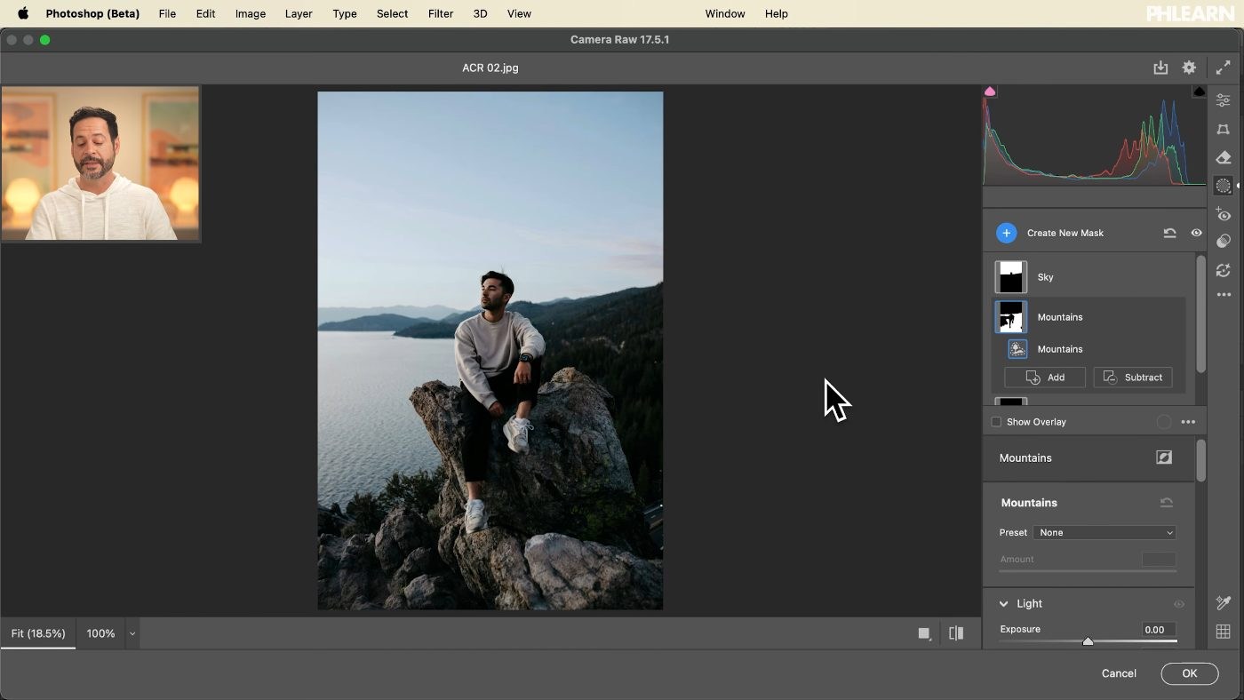The image size is (1244, 700).
Task: Click the Add mask button
Action: pos(1045,378)
